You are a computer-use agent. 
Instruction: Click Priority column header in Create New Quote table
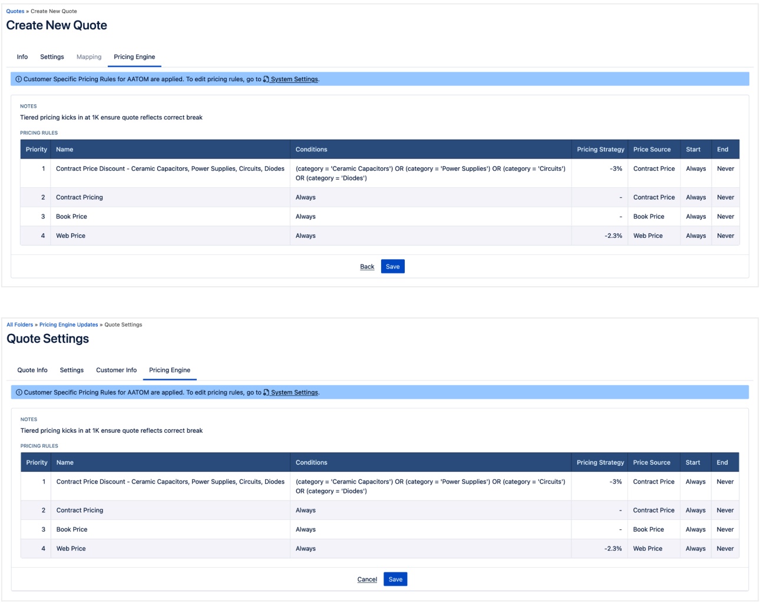coord(36,150)
